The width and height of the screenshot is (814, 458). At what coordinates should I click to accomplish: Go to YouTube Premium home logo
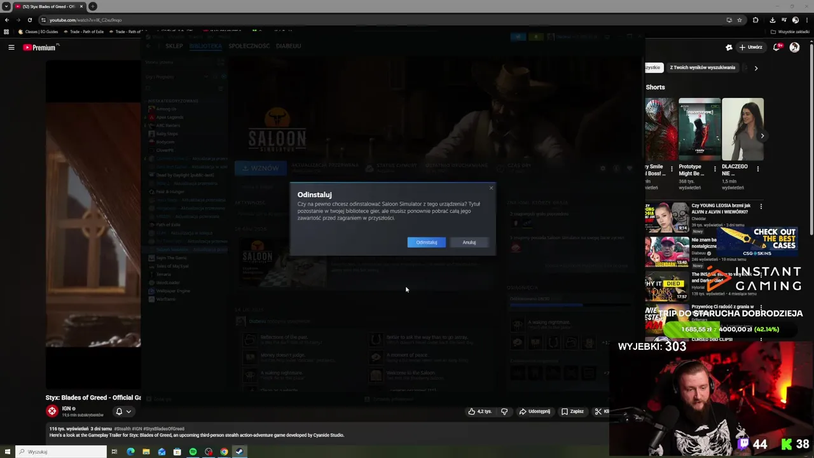[39, 47]
